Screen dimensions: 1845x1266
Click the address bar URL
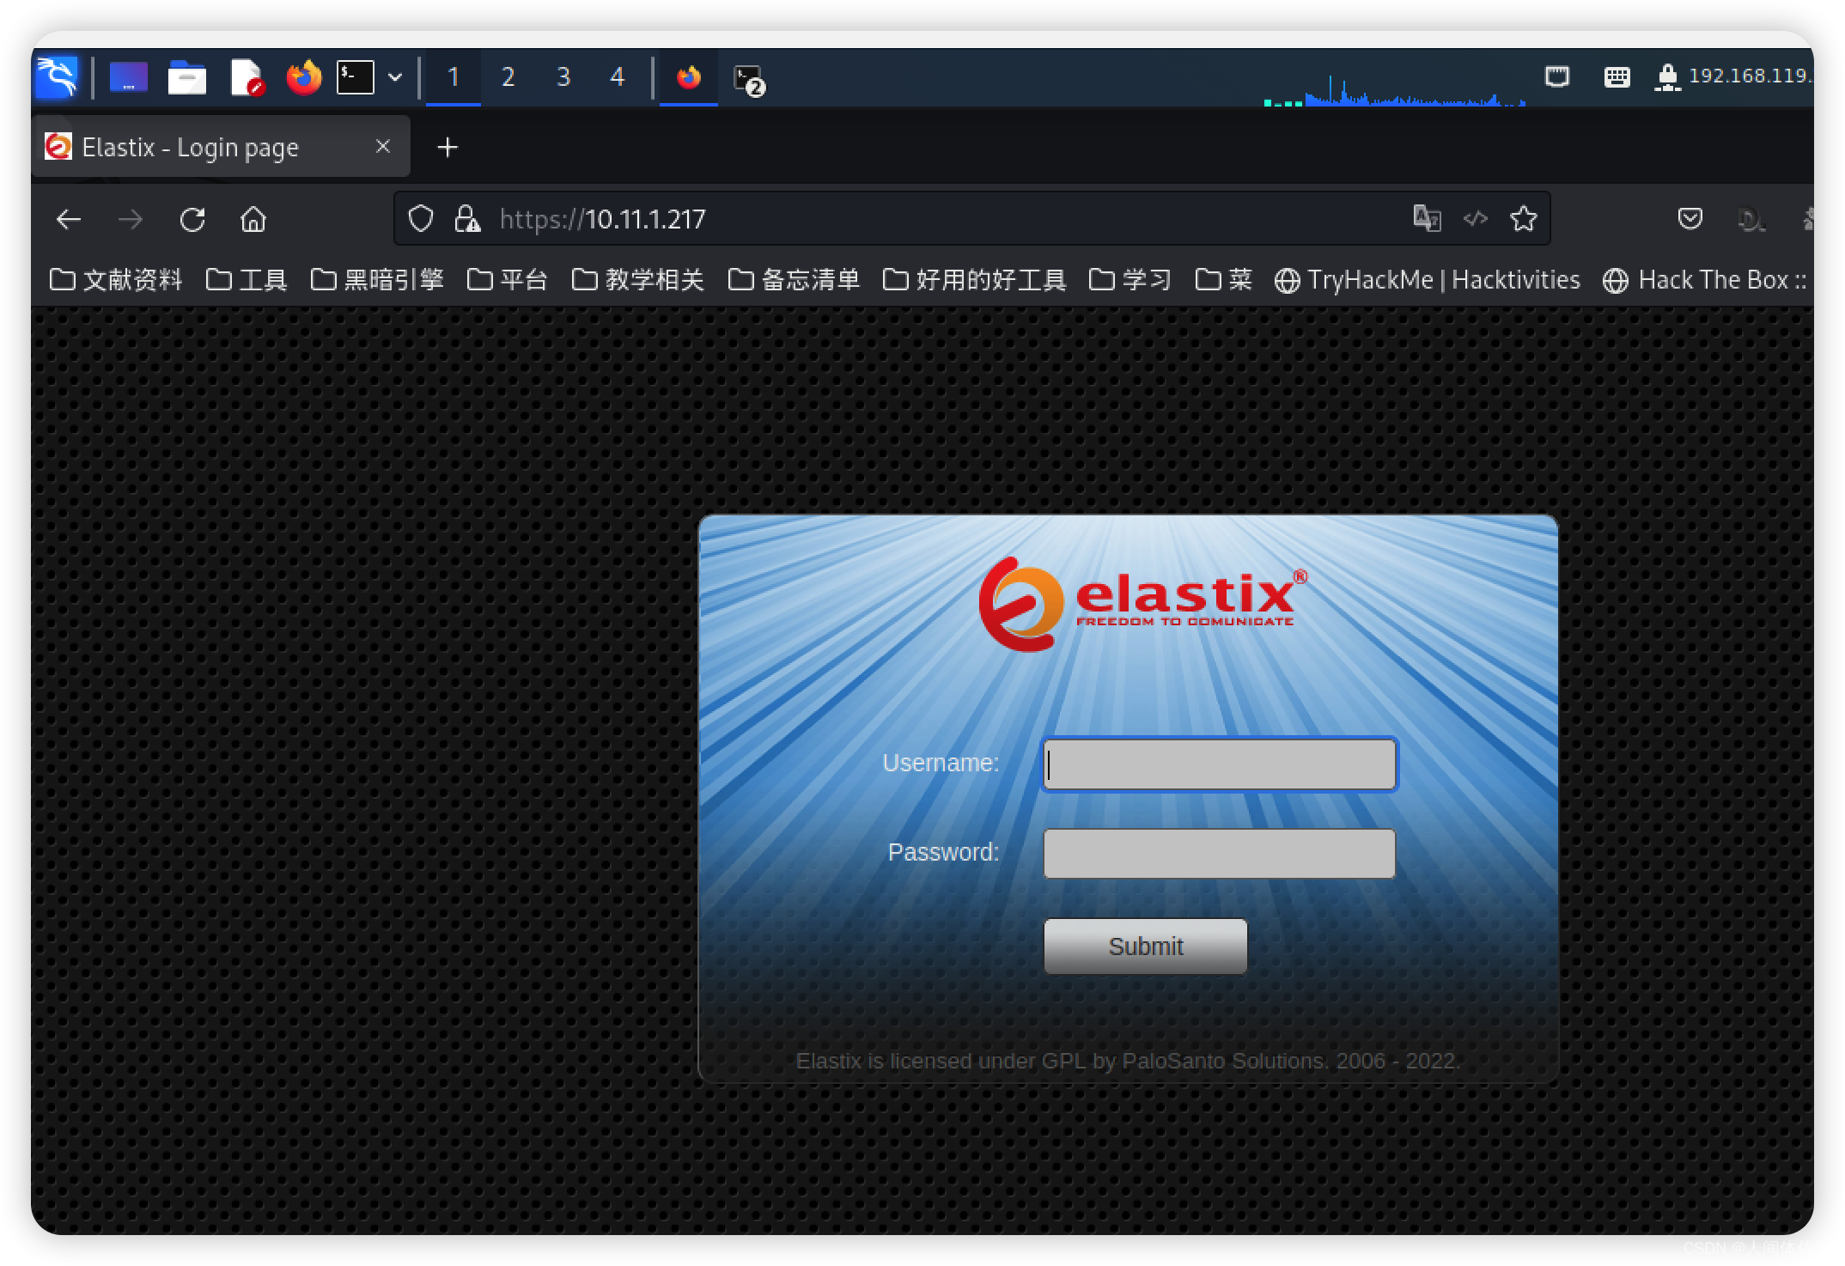click(602, 220)
